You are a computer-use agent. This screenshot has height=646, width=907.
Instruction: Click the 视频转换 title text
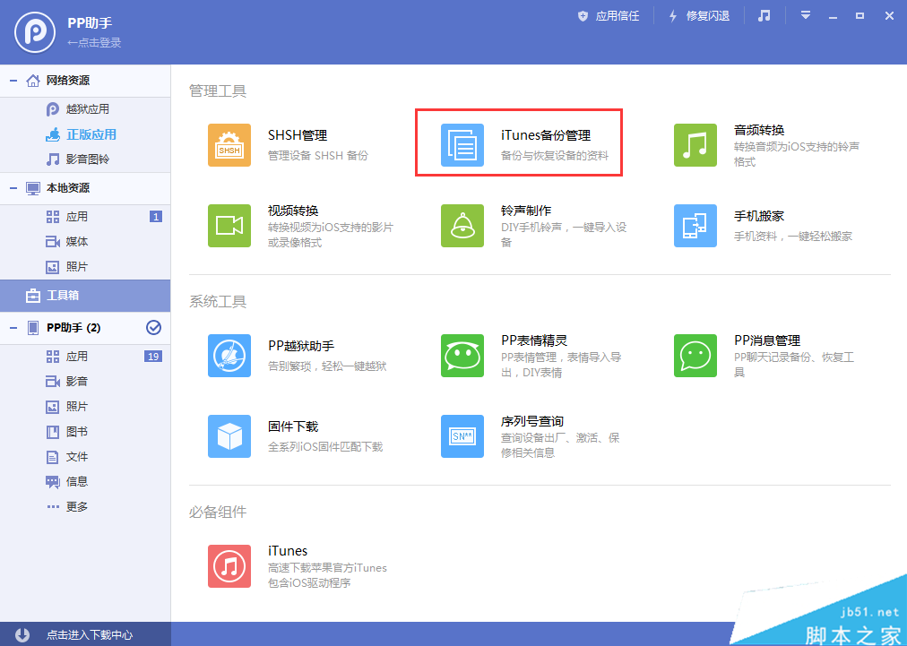tap(293, 211)
